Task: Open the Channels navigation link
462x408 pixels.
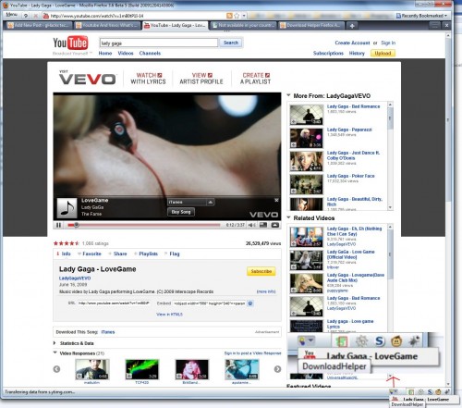Action: (150, 54)
